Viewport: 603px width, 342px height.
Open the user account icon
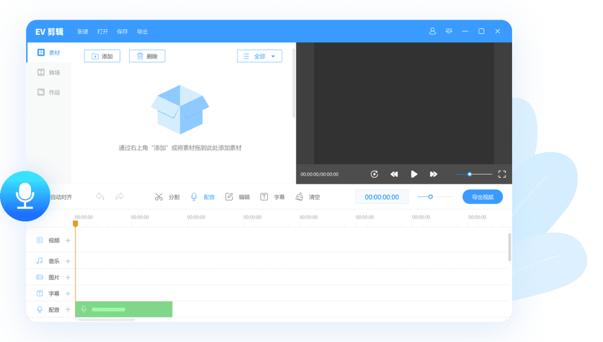[x=432, y=31]
